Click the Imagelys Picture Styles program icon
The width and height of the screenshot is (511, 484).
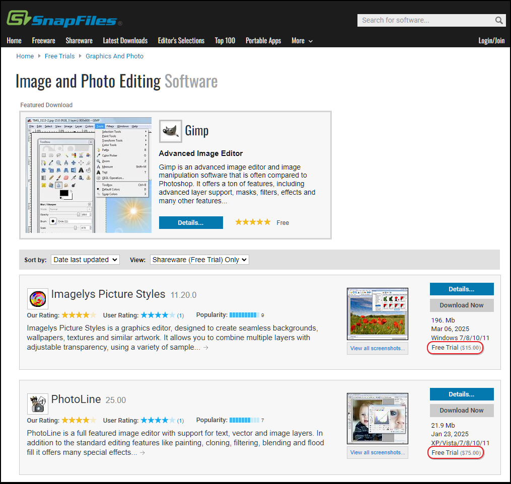click(x=37, y=298)
